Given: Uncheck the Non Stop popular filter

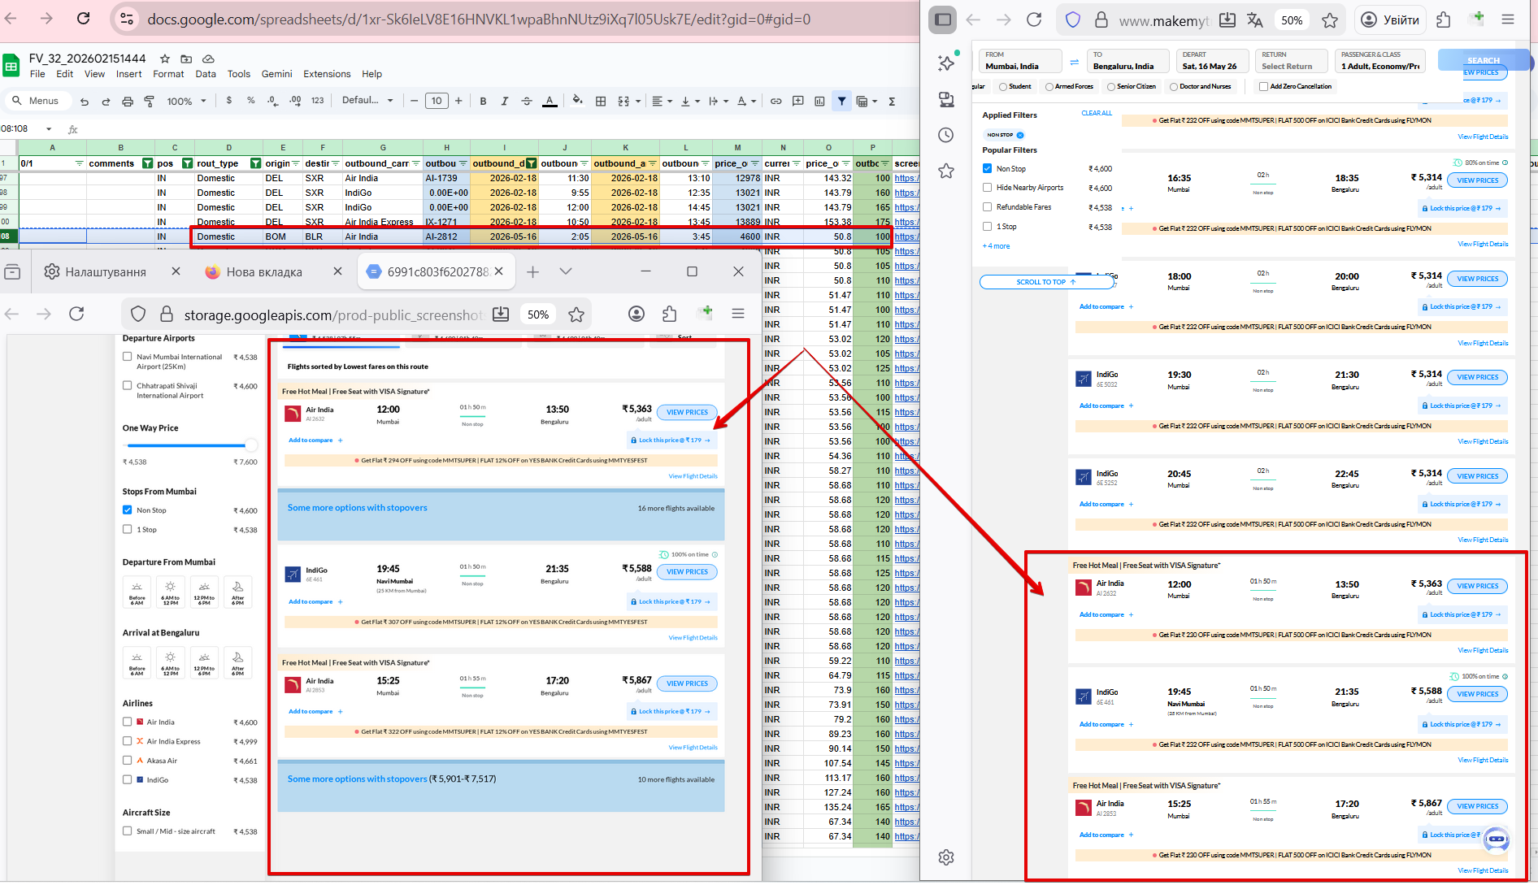Looking at the screenshot, I should tap(987, 168).
